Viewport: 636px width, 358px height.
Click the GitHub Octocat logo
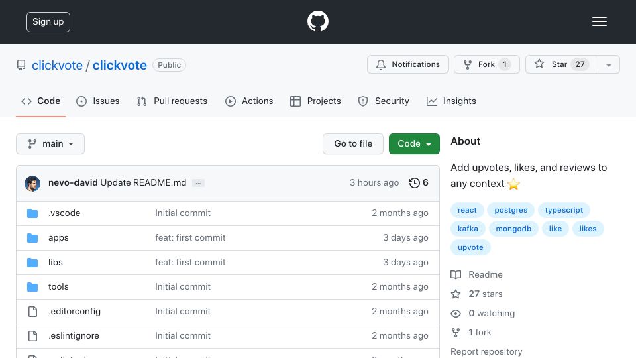click(317, 21)
